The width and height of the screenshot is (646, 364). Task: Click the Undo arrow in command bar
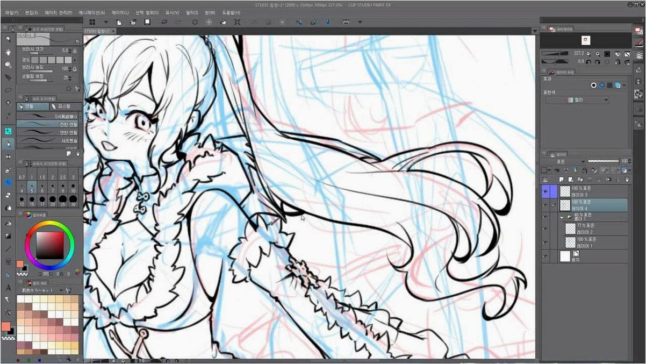[163, 22]
